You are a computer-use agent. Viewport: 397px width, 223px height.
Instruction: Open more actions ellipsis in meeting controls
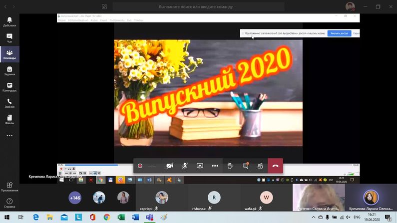[215, 166]
